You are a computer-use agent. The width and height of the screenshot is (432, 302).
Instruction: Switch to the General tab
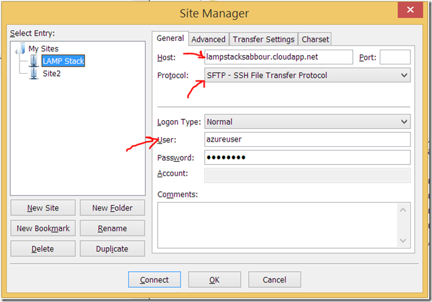(170, 38)
